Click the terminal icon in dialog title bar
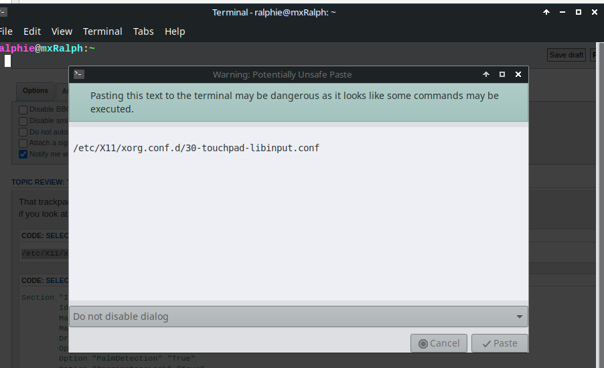The width and height of the screenshot is (604, 368). click(78, 74)
